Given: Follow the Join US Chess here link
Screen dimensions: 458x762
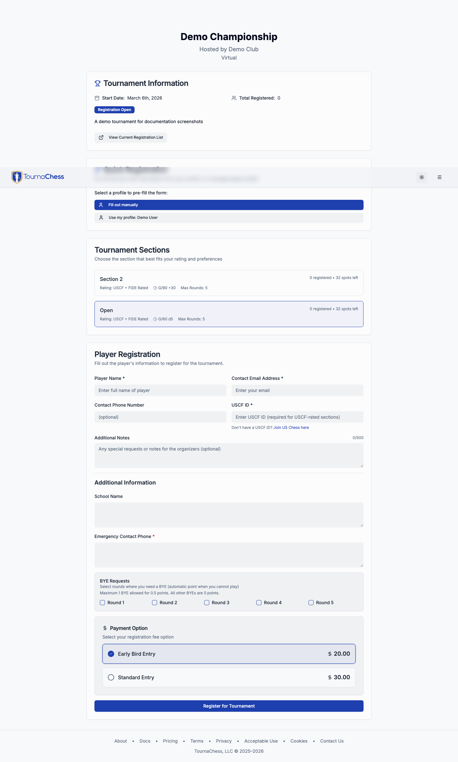Looking at the screenshot, I should coord(291,428).
